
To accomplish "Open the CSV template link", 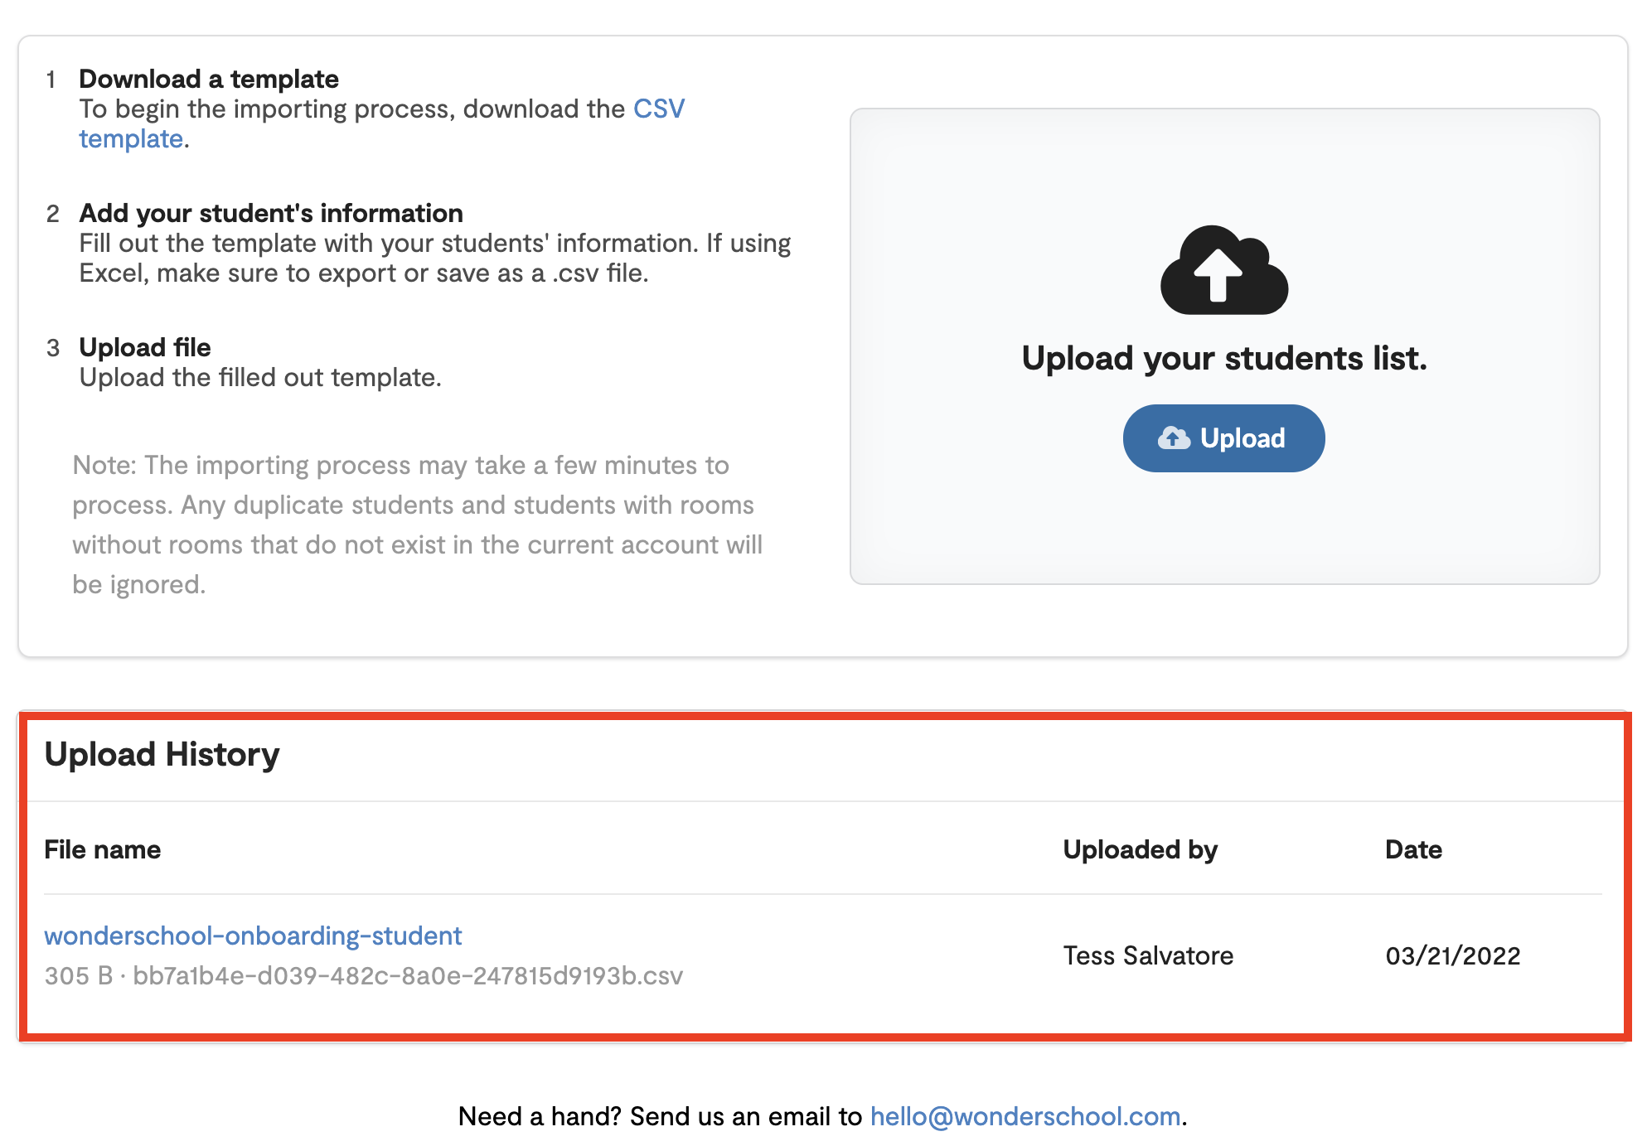I will pyautogui.click(x=381, y=123).
